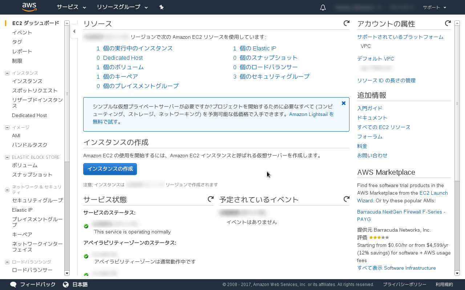
Task: Open セキュリティグループ in sidebar
Action: tap(37, 200)
